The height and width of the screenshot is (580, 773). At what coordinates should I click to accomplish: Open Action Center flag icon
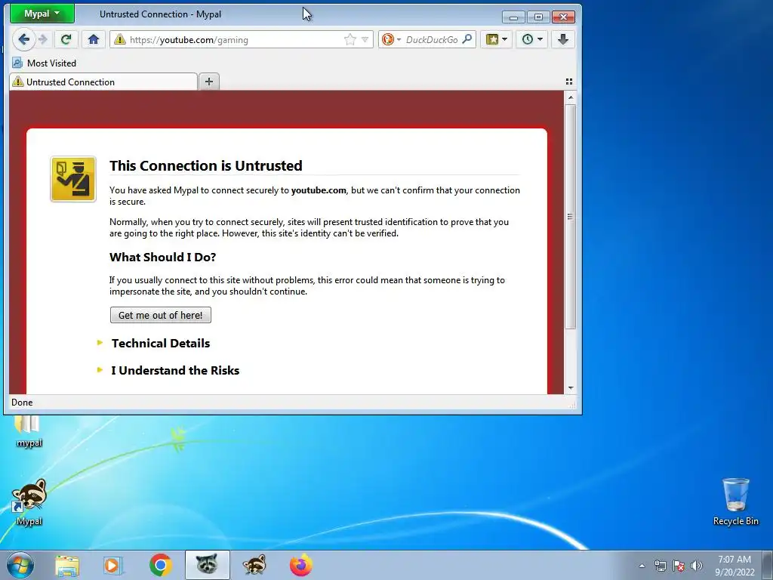(679, 566)
